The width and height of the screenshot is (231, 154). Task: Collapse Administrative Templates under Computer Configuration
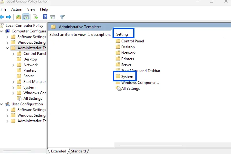click(8, 48)
